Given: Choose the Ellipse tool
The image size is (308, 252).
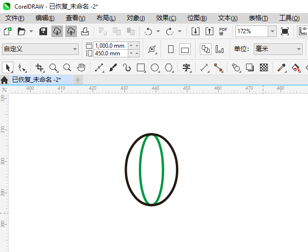Looking at the screenshot, I should pyautogui.click(x=155, y=67).
